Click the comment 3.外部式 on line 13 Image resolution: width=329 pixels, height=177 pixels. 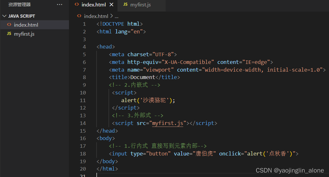(x=138, y=116)
